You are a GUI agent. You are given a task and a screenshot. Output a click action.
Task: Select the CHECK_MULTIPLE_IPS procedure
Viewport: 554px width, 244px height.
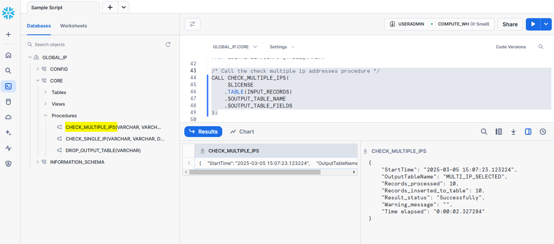click(113, 127)
